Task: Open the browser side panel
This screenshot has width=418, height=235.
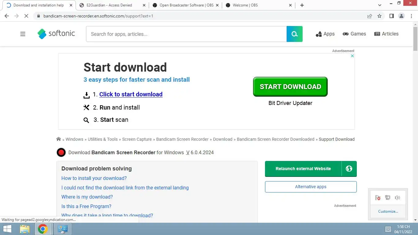Action: point(391,16)
